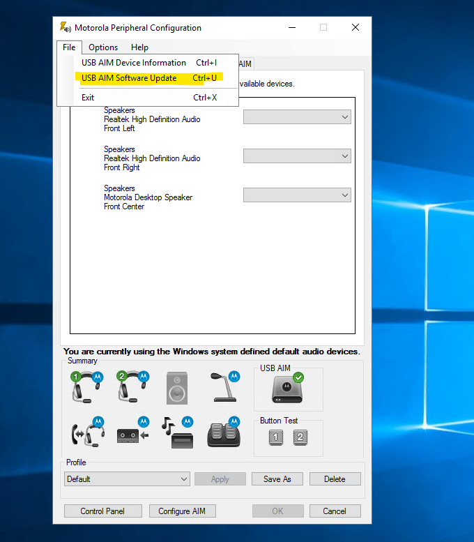Click the Save As button

(277, 479)
